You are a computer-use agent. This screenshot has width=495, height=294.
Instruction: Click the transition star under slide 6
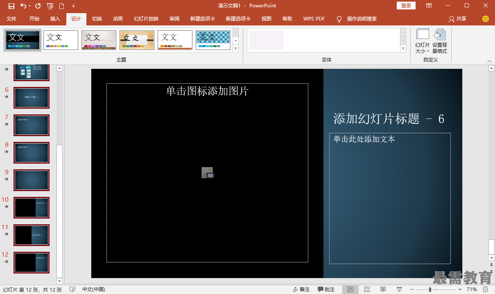point(7,97)
